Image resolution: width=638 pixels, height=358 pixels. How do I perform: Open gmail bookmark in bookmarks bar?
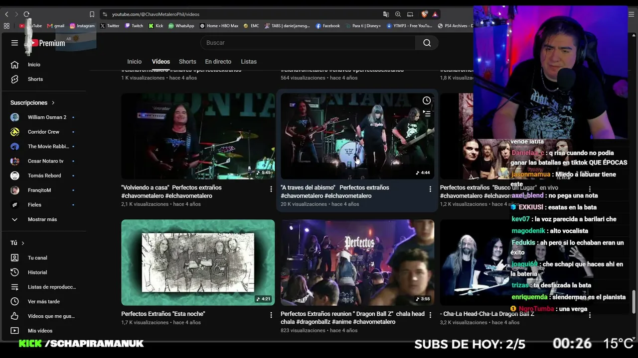click(56, 26)
